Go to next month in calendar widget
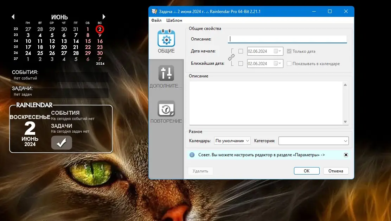 (104, 17)
